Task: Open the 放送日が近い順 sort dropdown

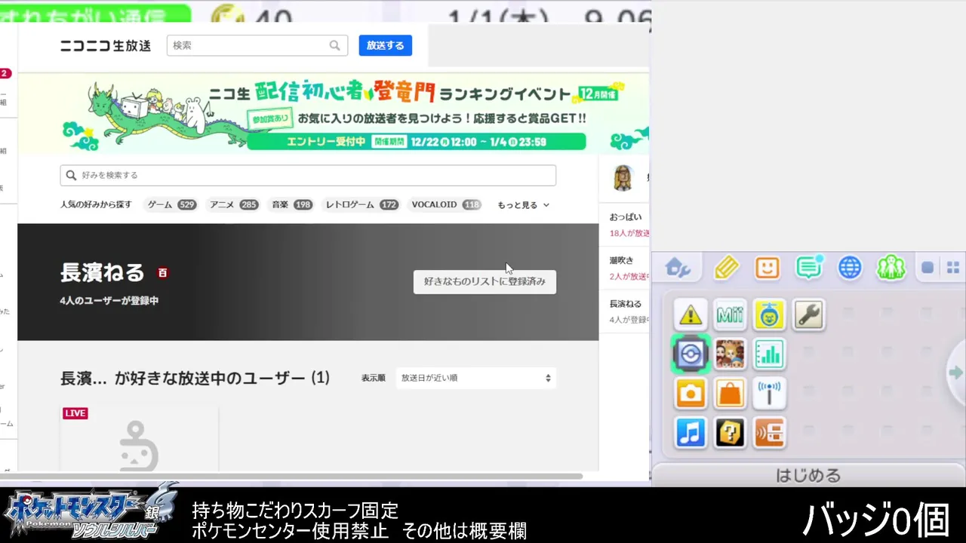Action: [475, 378]
